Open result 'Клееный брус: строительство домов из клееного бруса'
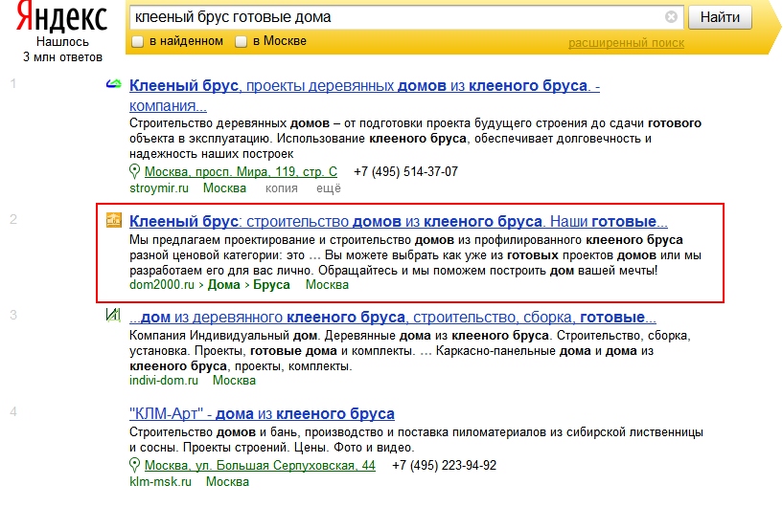783x507 pixels. click(398, 221)
